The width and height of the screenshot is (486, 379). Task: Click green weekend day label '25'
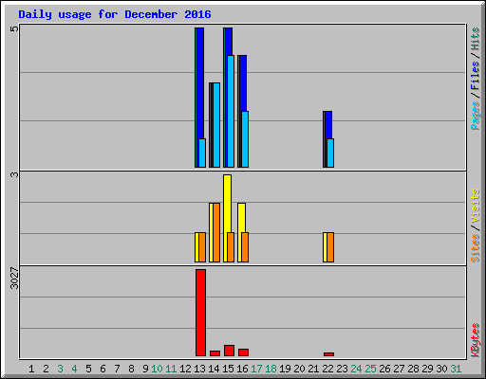click(x=370, y=369)
